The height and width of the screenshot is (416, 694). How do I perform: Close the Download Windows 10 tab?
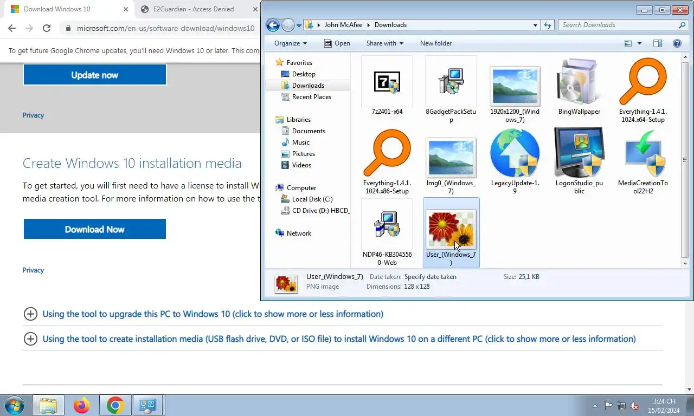[x=126, y=9]
